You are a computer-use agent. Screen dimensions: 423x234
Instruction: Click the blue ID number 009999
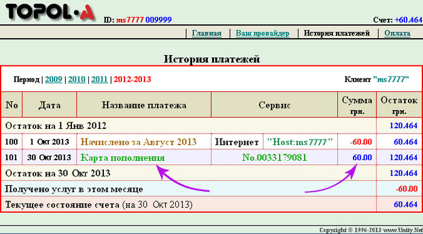pyautogui.click(x=158, y=20)
